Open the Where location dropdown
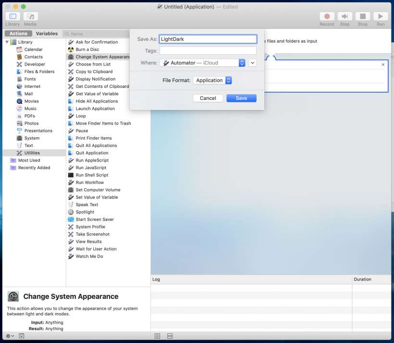 point(203,63)
